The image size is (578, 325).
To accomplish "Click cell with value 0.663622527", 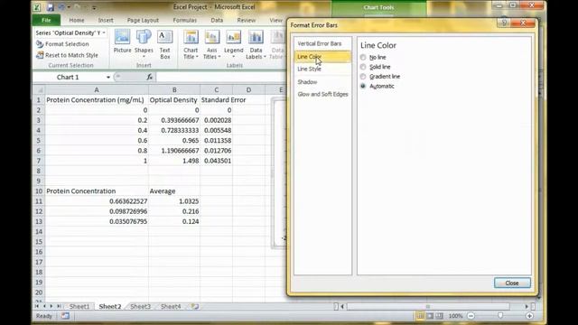I will pos(97,201).
